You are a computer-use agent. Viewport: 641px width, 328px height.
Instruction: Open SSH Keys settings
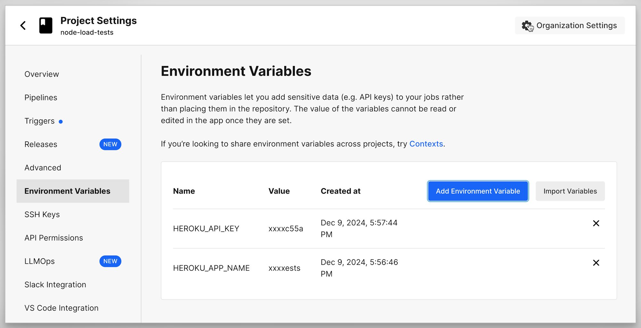[42, 215]
